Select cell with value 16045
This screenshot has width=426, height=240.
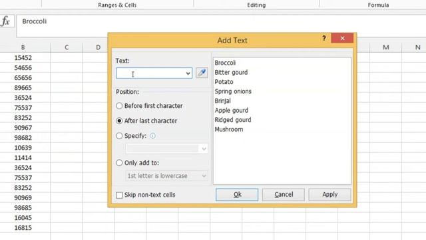[23, 218]
